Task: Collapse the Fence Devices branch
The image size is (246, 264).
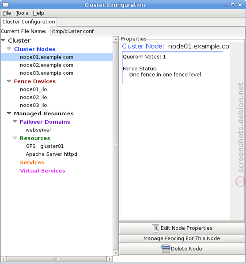Action: [9, 81]
